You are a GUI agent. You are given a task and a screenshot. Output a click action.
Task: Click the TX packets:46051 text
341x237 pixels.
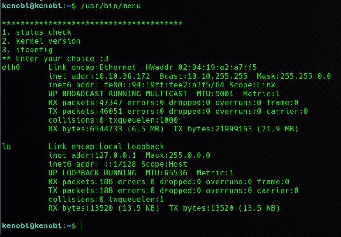point(85,112)
